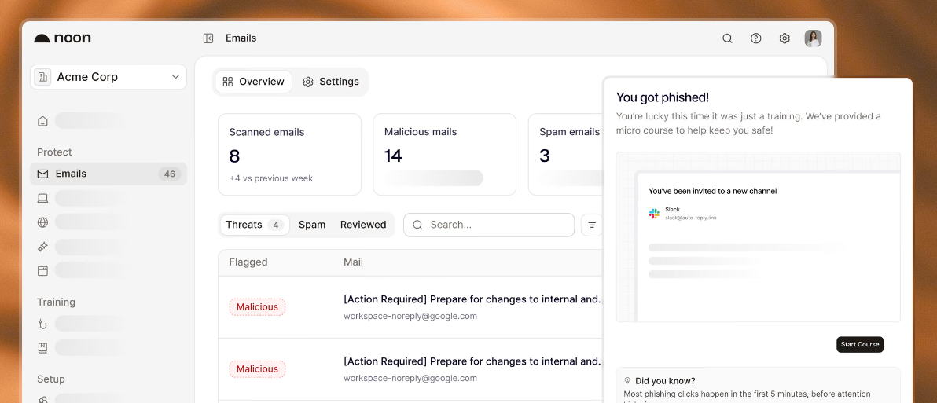The image size is (937, 403).
Task: Go to the home icon in sidebar
Action: coord(42,121)
